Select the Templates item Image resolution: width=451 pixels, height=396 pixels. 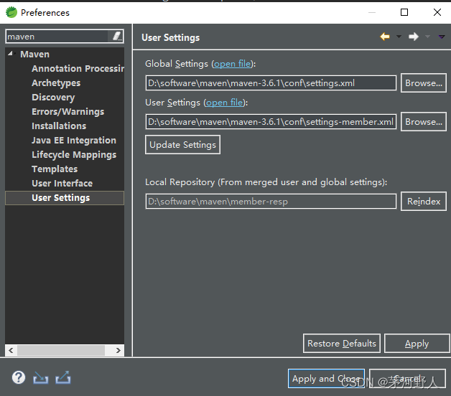tap(55, 169)
